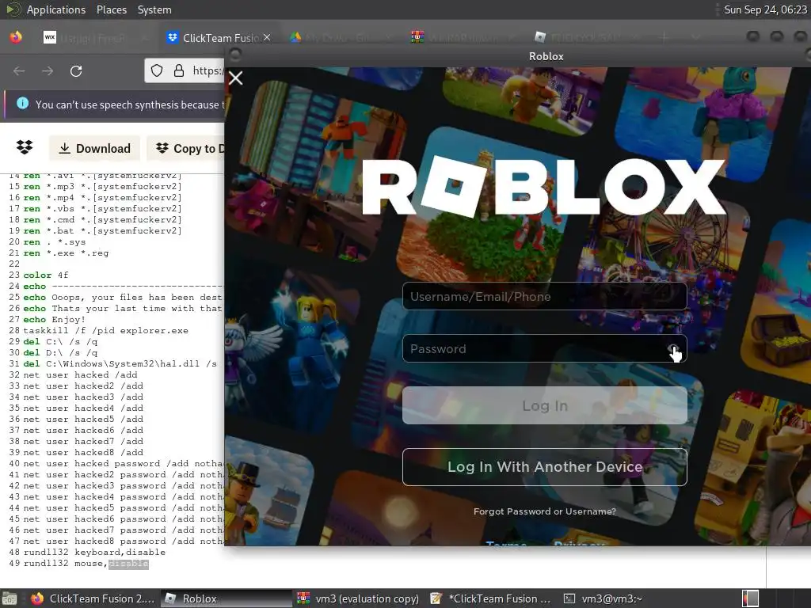Click the Copy to Dropbox button
The image size is (811, 608).
pos(187,148)
